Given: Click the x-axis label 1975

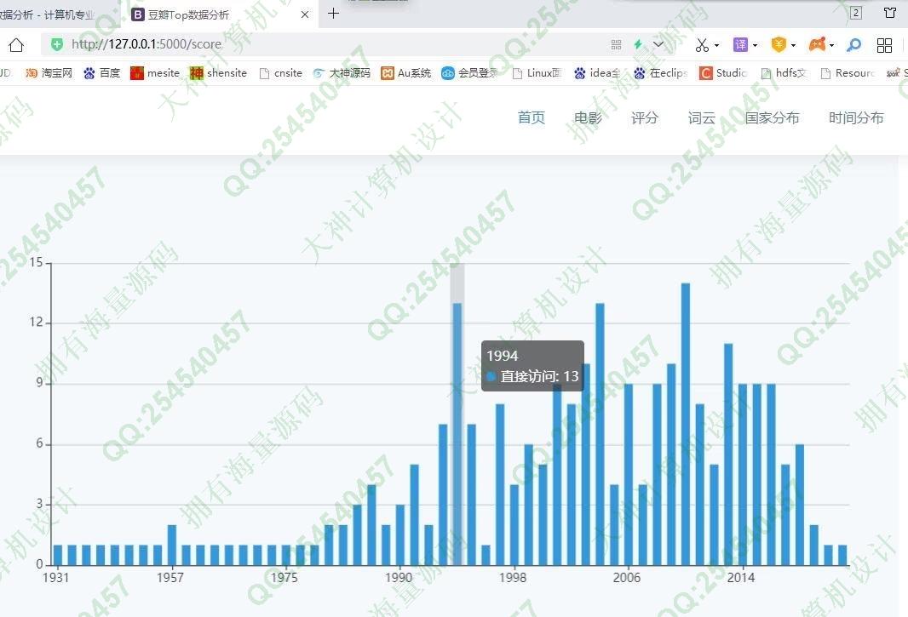Looking at the screenshot, I should pyautogui.click(x=284, y=577).
